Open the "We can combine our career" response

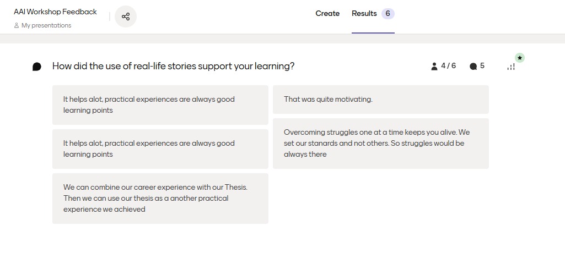160,199
